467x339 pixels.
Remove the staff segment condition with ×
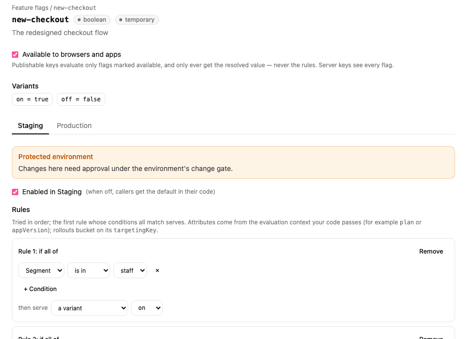click(157, 270)
